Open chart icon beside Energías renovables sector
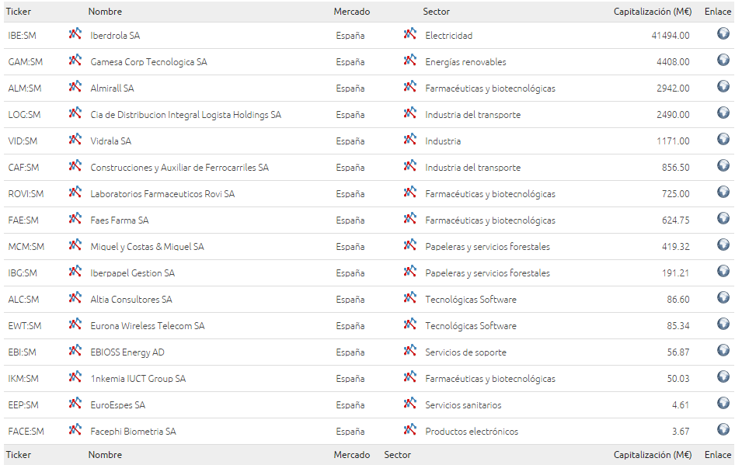735x465 pixels. pos(409,60)
